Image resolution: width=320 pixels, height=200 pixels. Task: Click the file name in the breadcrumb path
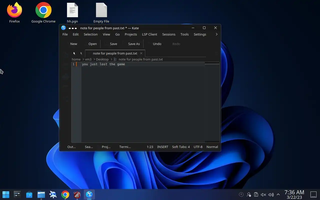pos(141,59)
